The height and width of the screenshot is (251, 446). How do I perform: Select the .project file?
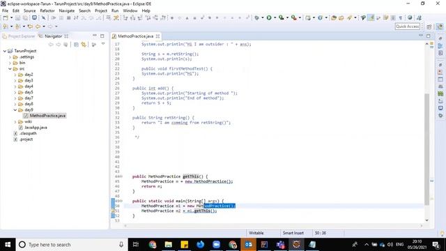(x=23, y=139)
